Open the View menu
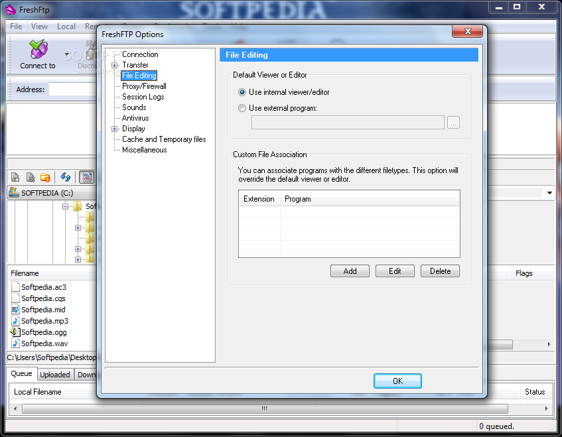 click(39, 27)
